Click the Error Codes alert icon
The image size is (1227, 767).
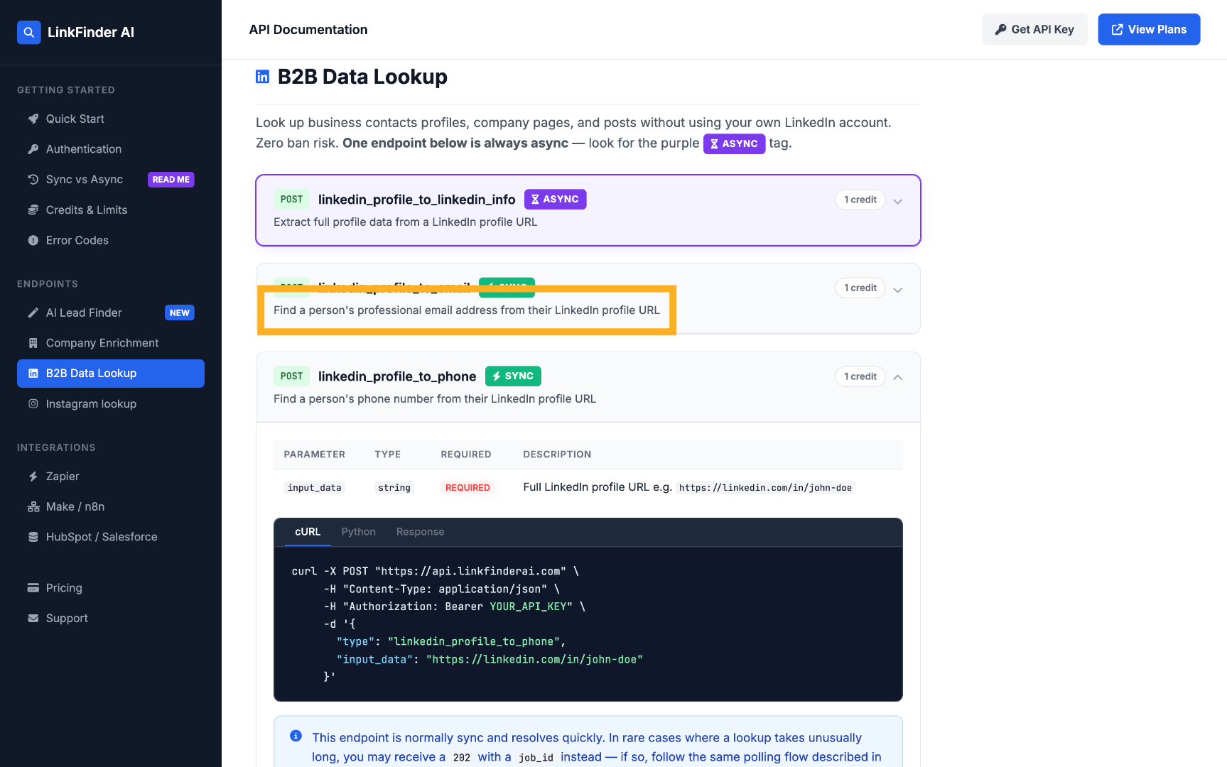(x=33, y=241)
